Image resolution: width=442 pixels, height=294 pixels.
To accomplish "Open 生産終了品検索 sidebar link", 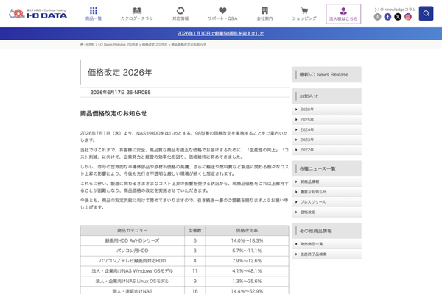I will pyautogui.click(x=326, y=254).
